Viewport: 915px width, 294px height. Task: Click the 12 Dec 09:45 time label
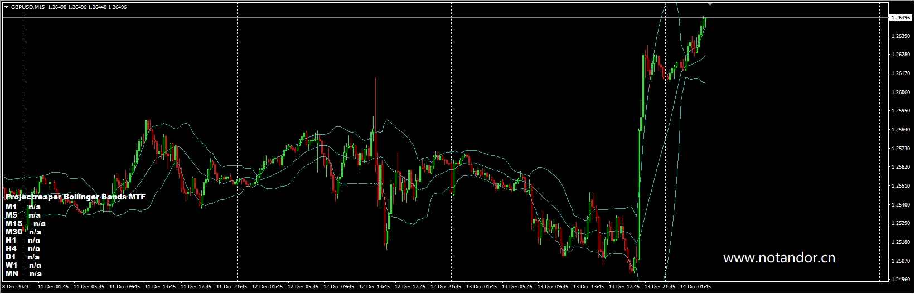(339, 287)
